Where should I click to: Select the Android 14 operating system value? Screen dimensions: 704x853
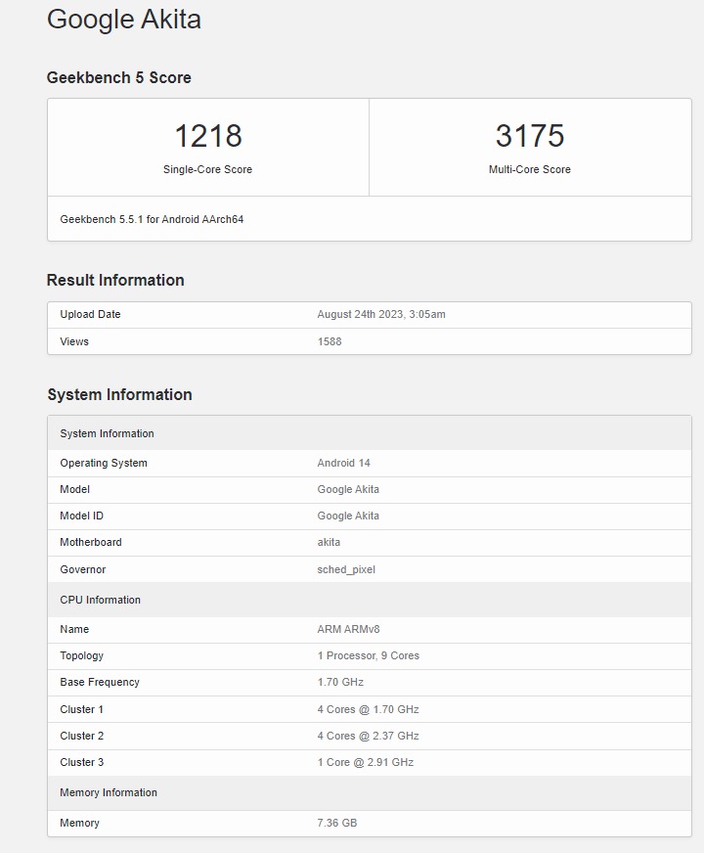[343, 463]
